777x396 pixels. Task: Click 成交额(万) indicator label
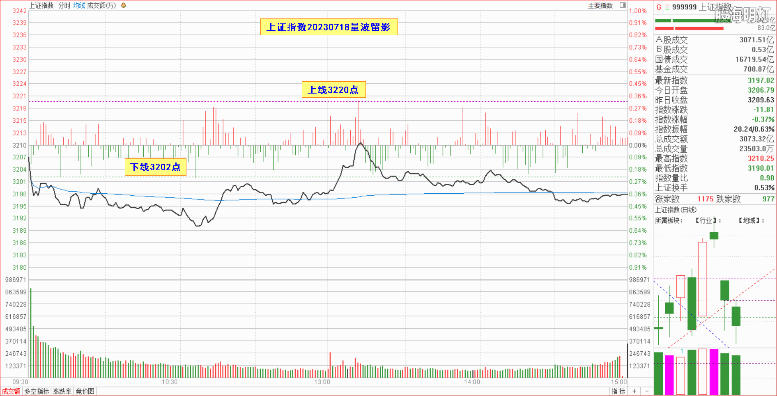[101, 5]
